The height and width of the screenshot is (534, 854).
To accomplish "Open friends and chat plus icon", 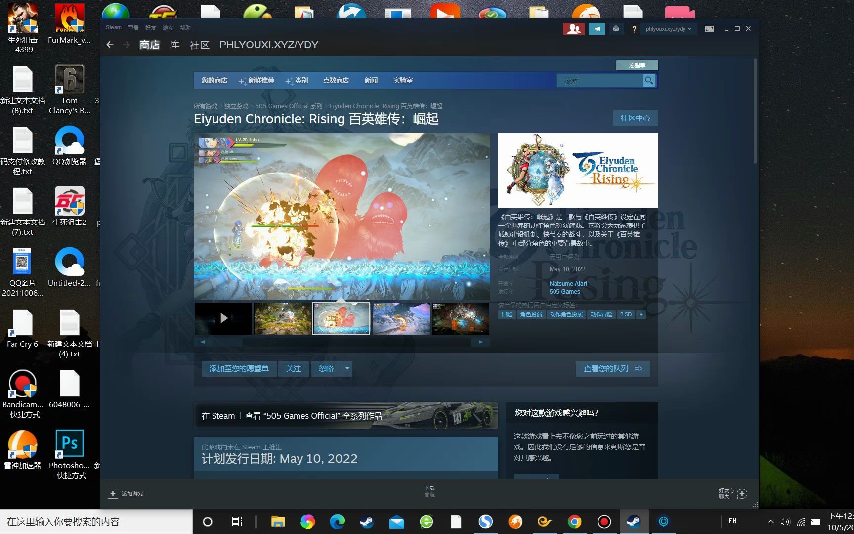I will [742, 493].
